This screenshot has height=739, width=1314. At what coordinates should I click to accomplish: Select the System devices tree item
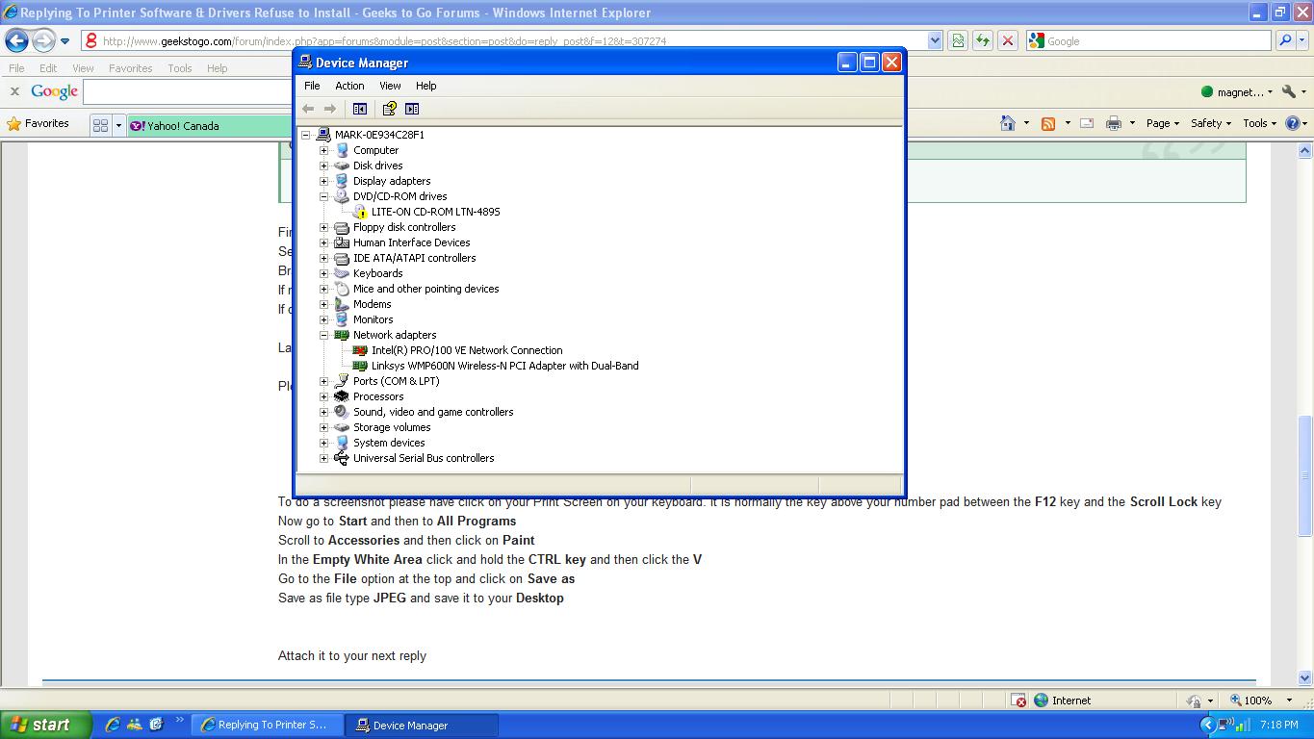(389, 443)
